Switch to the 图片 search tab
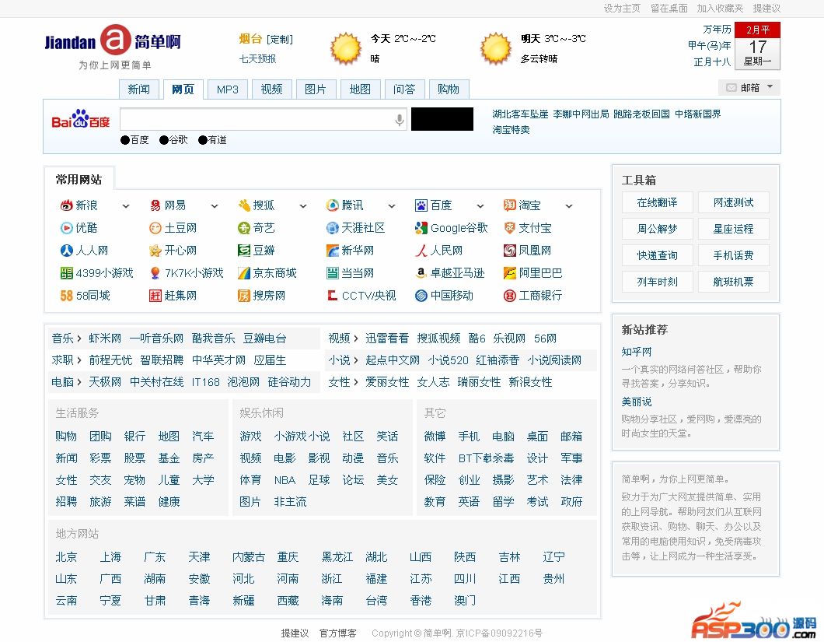Image resolution: width=824 pixels, height=642 pixels. tap(316, 89)
